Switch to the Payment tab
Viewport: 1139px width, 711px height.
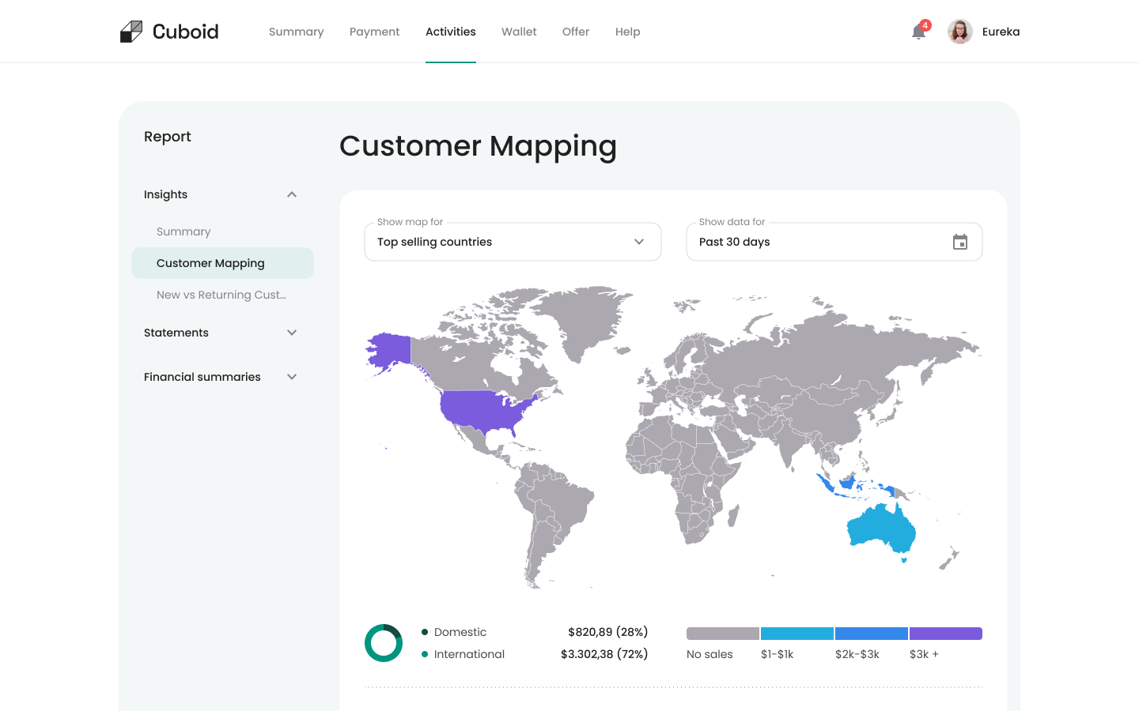[x=374, y=32]
